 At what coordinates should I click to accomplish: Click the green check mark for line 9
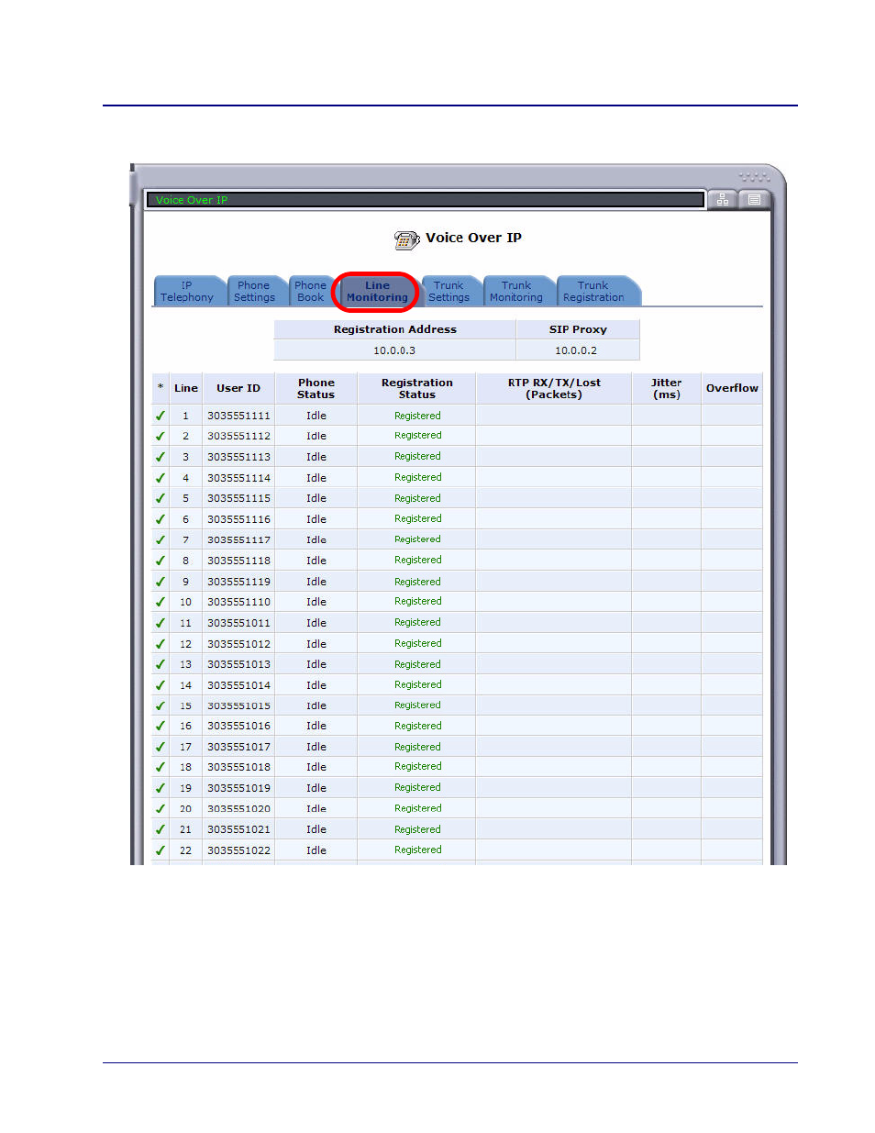click(161, 582)
